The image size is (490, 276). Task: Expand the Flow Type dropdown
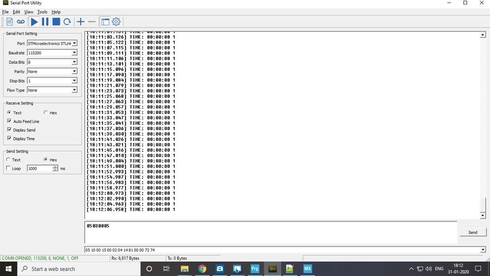pyautogui.click(x=75, y=90)
